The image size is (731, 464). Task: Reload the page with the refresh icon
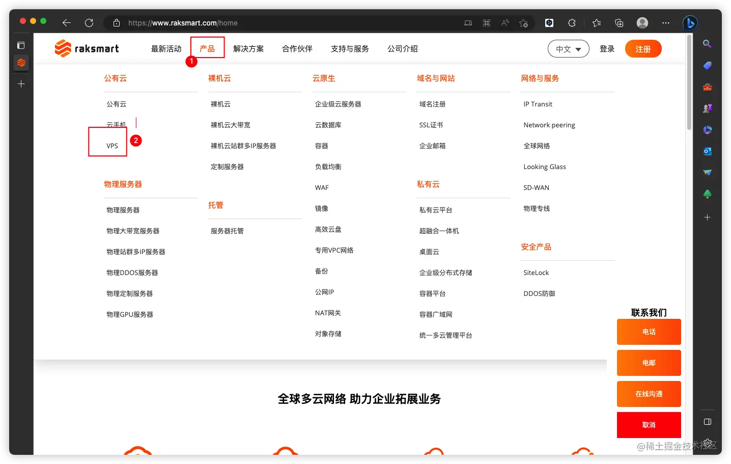click(89, 23)
